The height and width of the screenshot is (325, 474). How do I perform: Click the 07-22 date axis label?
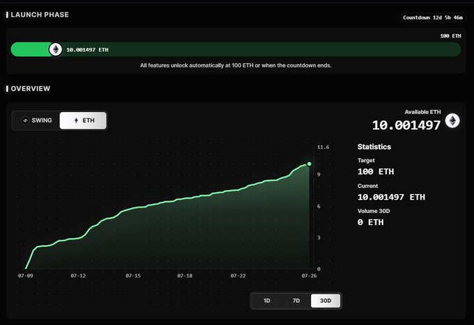[x=238, y=276]
